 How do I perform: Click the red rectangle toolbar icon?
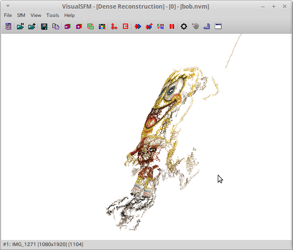(126, 27)
